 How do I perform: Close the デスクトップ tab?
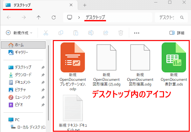71,5
